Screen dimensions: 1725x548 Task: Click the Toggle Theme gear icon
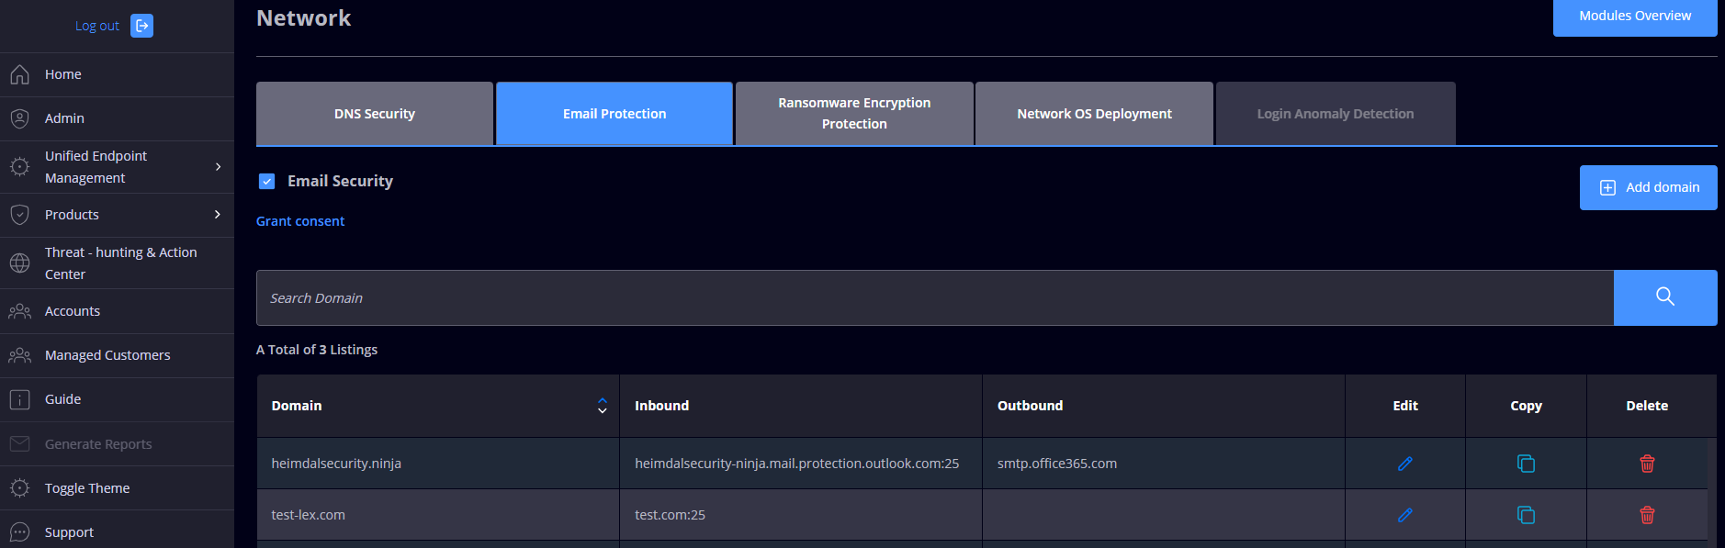(x=19, y=488)
